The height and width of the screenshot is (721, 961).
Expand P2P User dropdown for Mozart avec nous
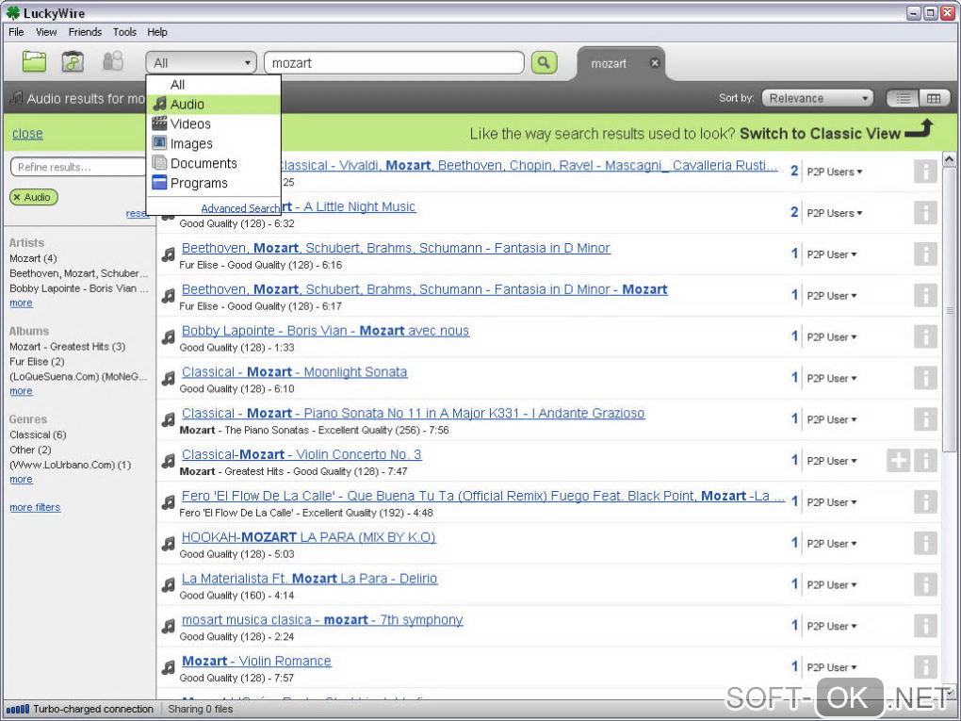832,337
